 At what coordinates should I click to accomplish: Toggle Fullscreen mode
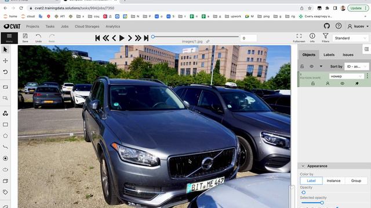click(x=299, y=38)
